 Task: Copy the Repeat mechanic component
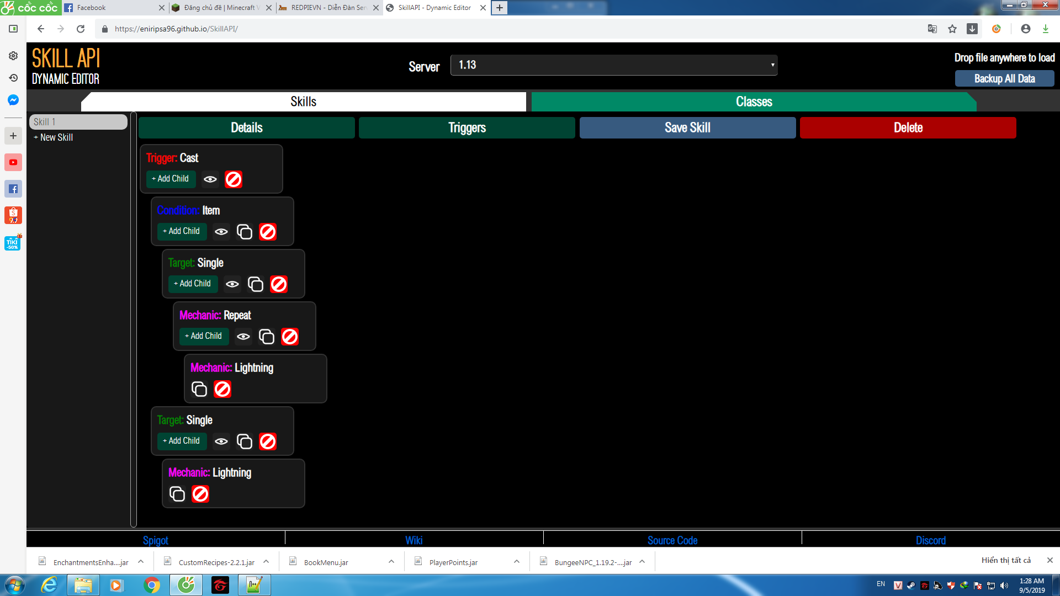(266, 337)
